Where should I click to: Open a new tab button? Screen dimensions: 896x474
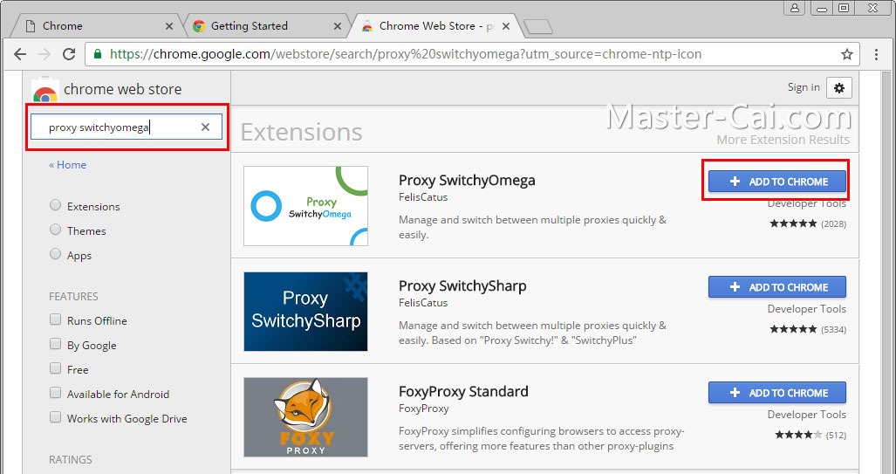[537, 26]
